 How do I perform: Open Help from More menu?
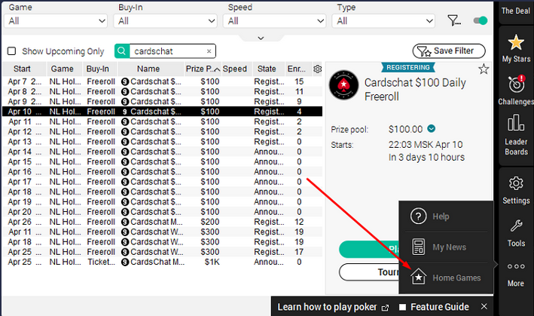click(x=446, y=216)
